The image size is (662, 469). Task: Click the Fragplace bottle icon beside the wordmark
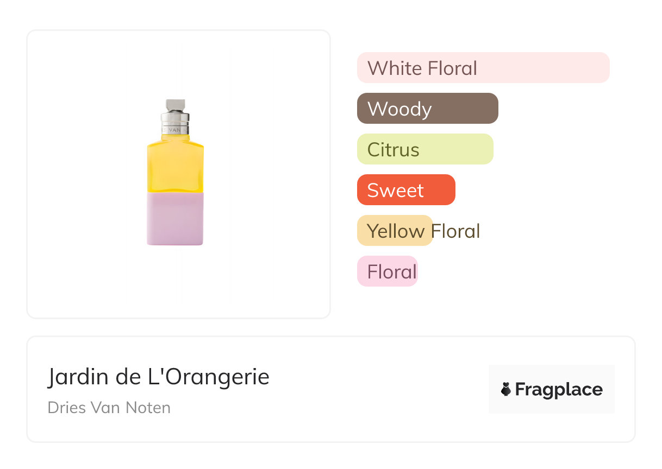[x=506, y=389]
